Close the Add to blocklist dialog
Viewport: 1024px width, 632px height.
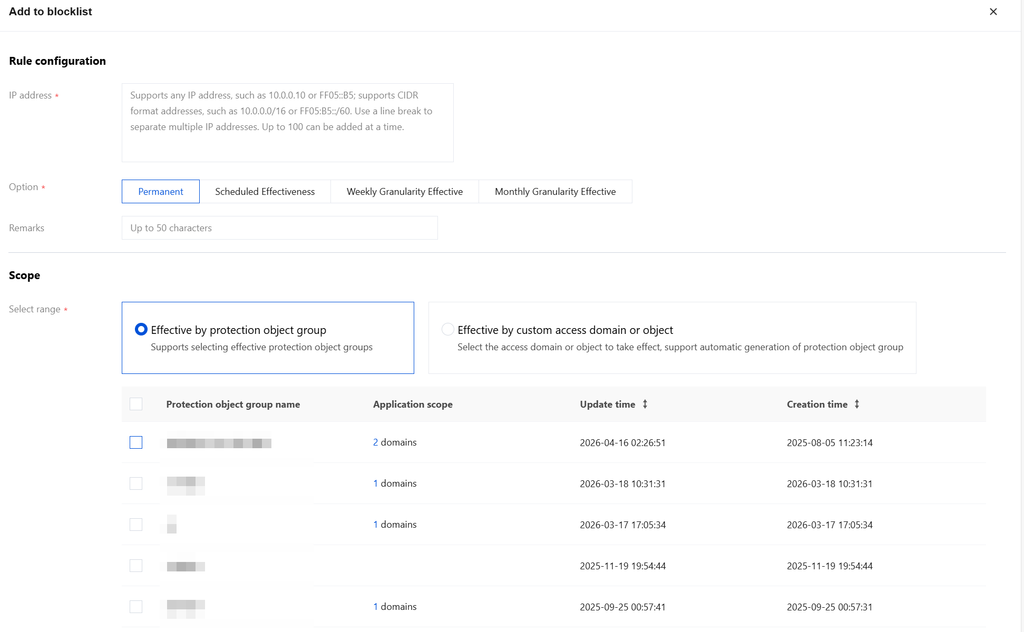click(x=993, y=12)
